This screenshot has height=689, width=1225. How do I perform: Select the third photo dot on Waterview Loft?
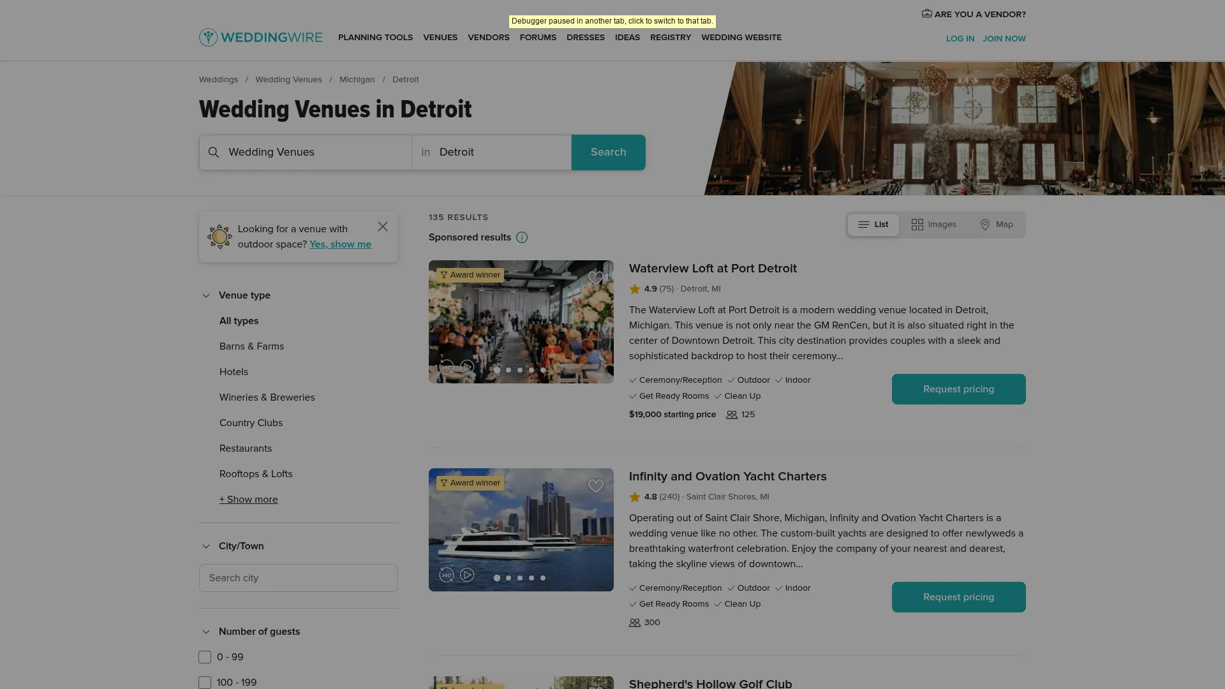(x=520, y=370)
